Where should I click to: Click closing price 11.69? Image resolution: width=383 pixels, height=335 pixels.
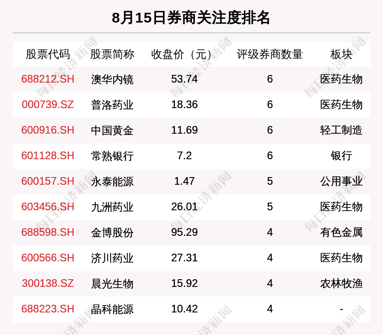[184, 130]
